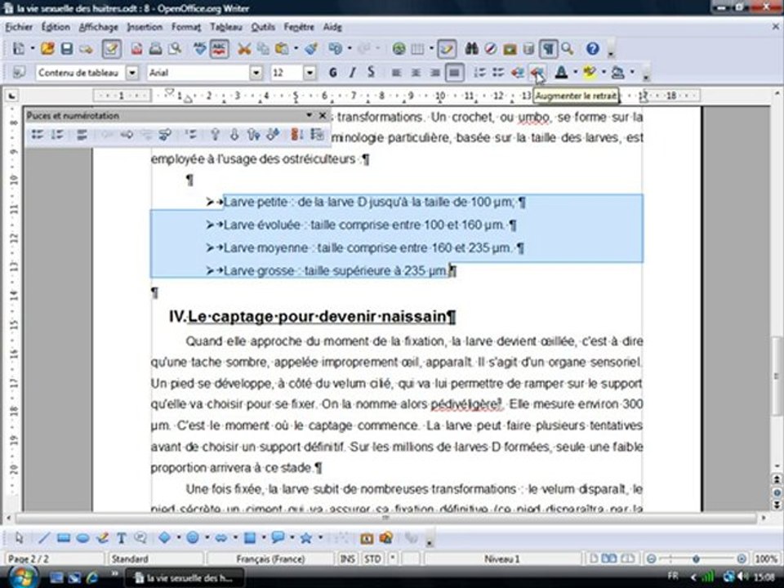The image size is (784, 588).
Task: Open the Gallery icon
Action: (510, 48)
